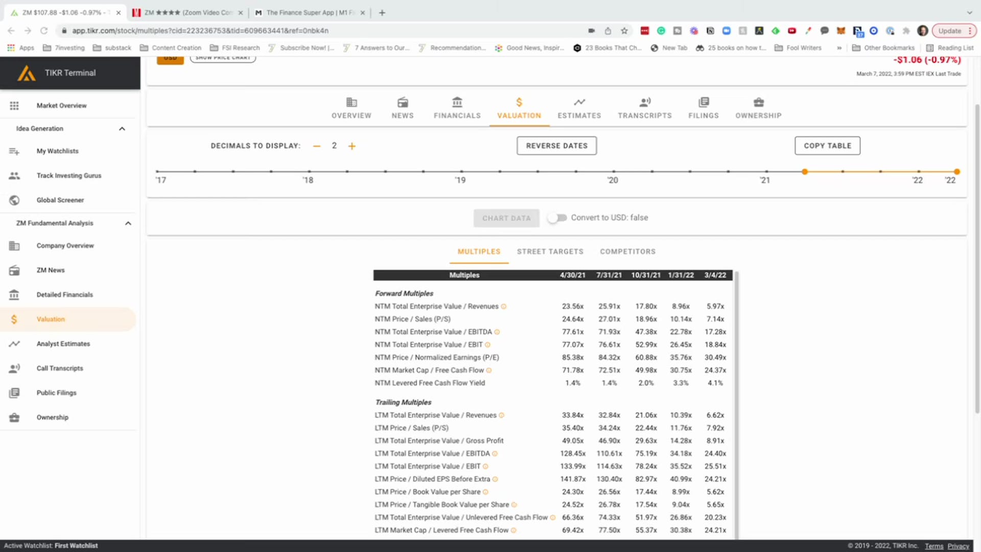The image size is (981, 552).
Task: Open a new browser tab with plus icon
Action: 382,13
